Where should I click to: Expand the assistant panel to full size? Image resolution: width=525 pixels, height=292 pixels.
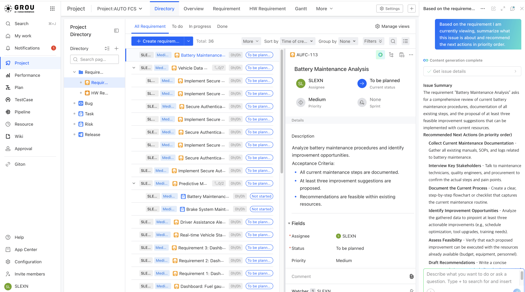pyautogui.click(x=503, y=9)
